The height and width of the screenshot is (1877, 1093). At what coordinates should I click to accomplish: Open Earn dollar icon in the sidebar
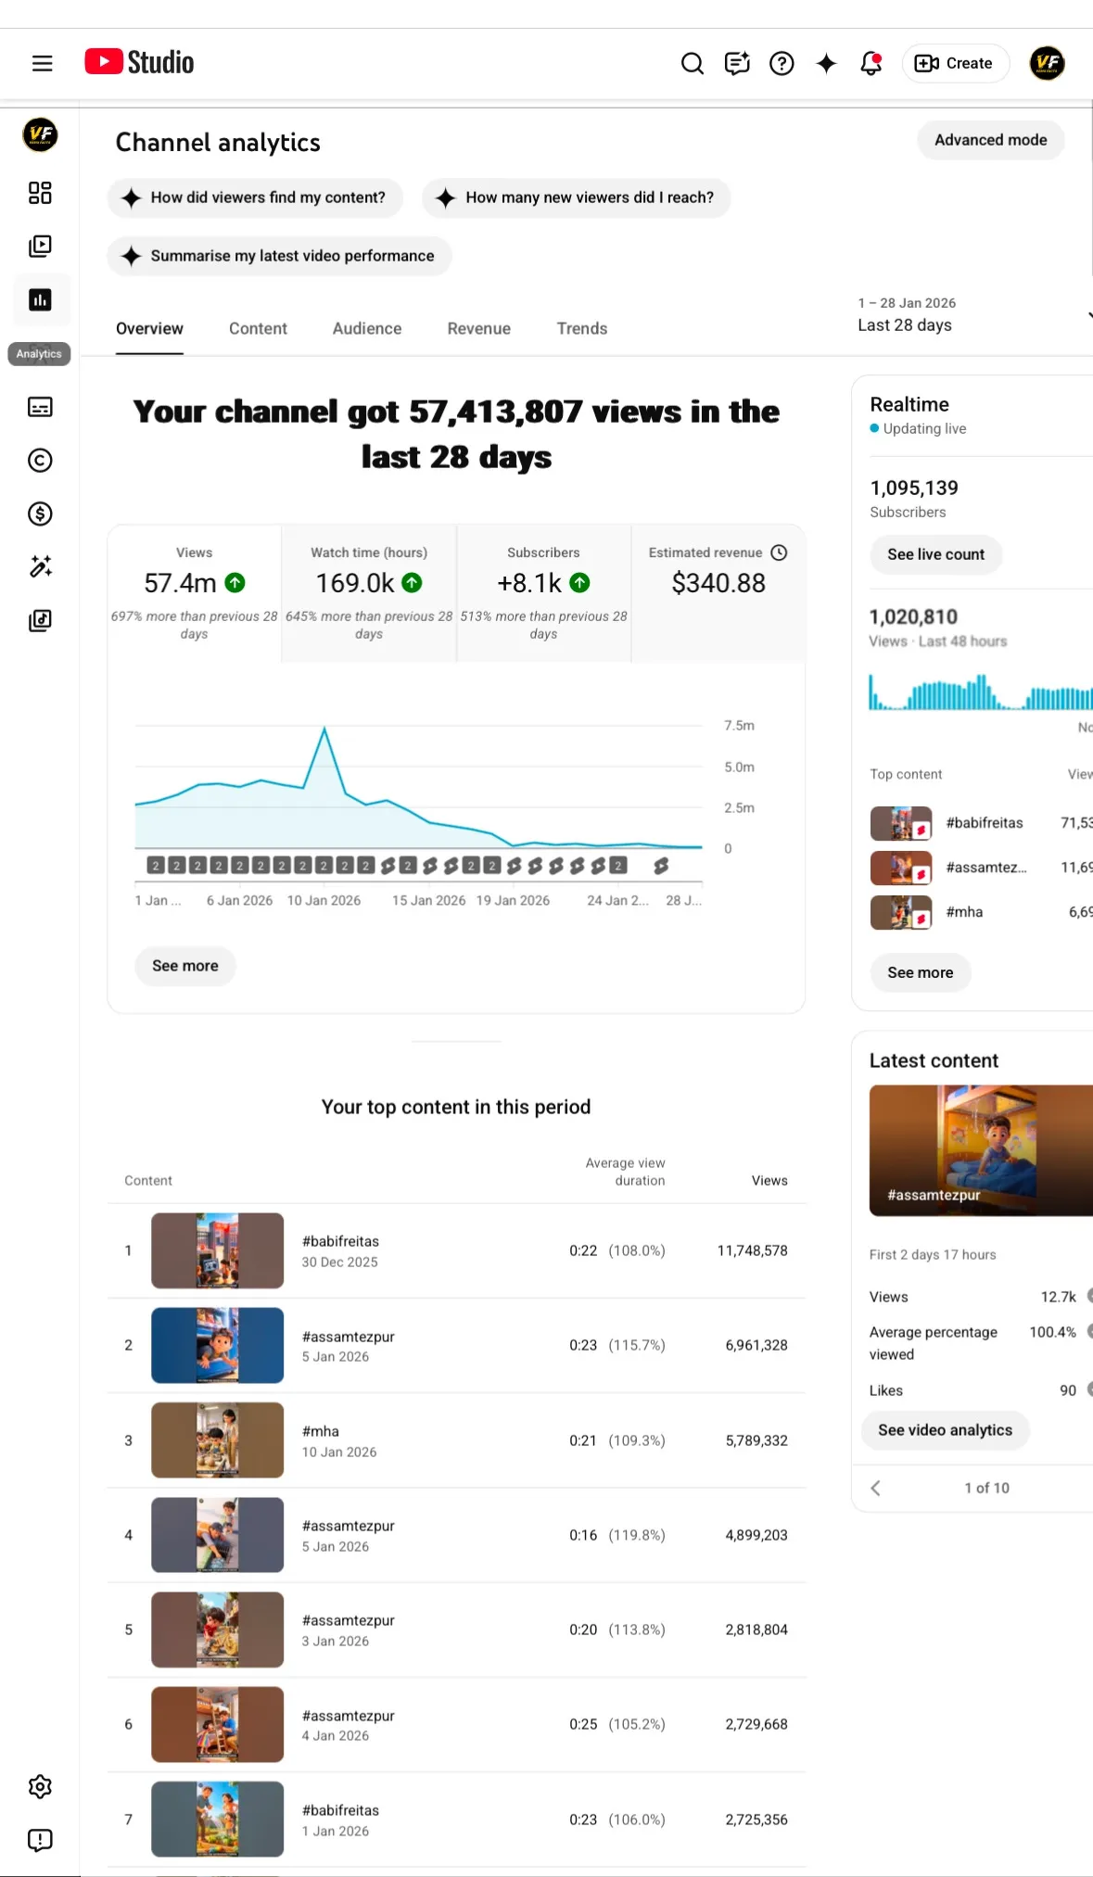(40, 514)
